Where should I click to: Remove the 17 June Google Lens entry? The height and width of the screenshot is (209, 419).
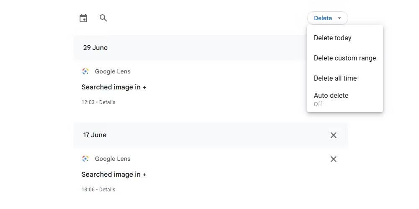point(334,159)
